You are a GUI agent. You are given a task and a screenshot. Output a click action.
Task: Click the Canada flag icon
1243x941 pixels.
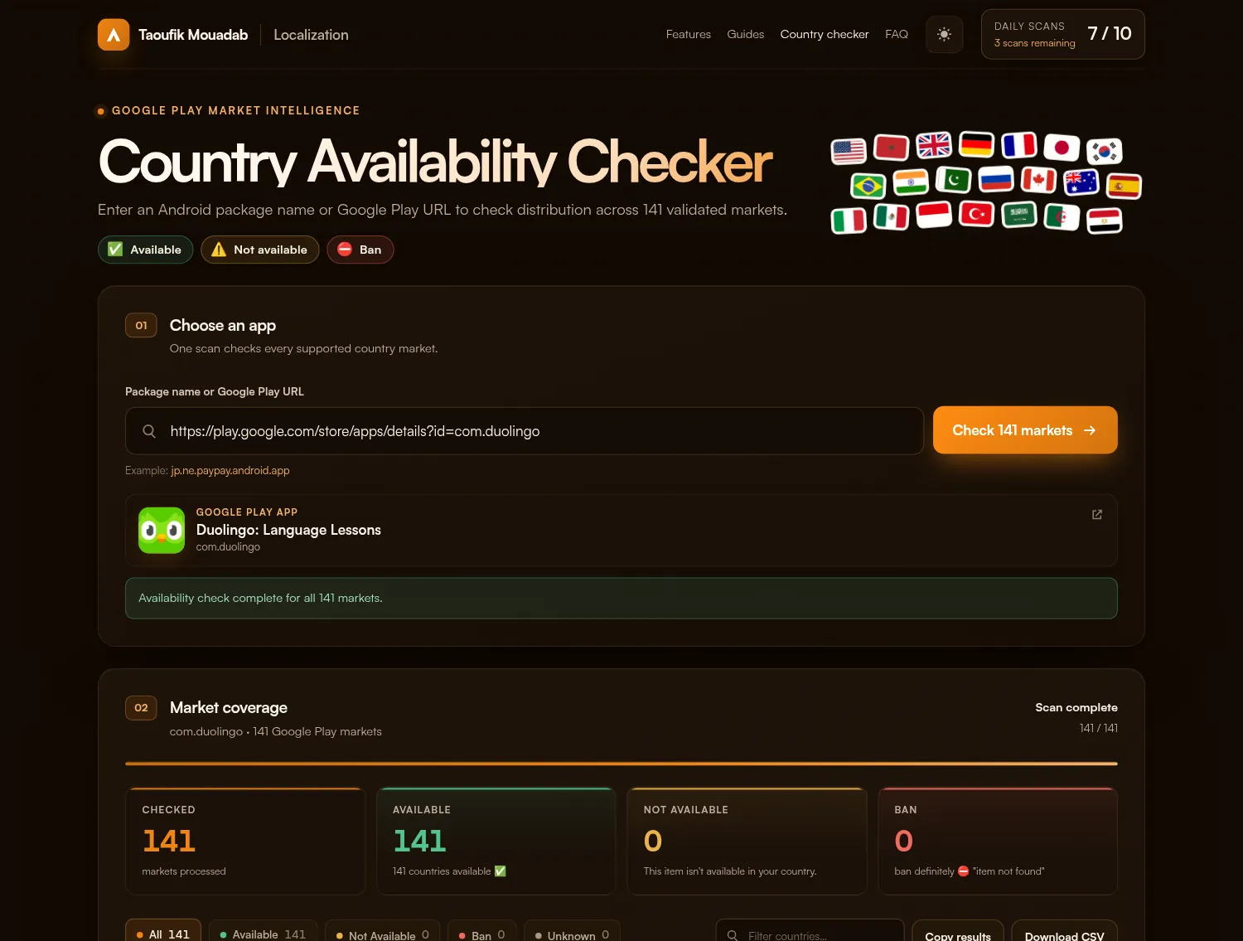point(1038,179)
